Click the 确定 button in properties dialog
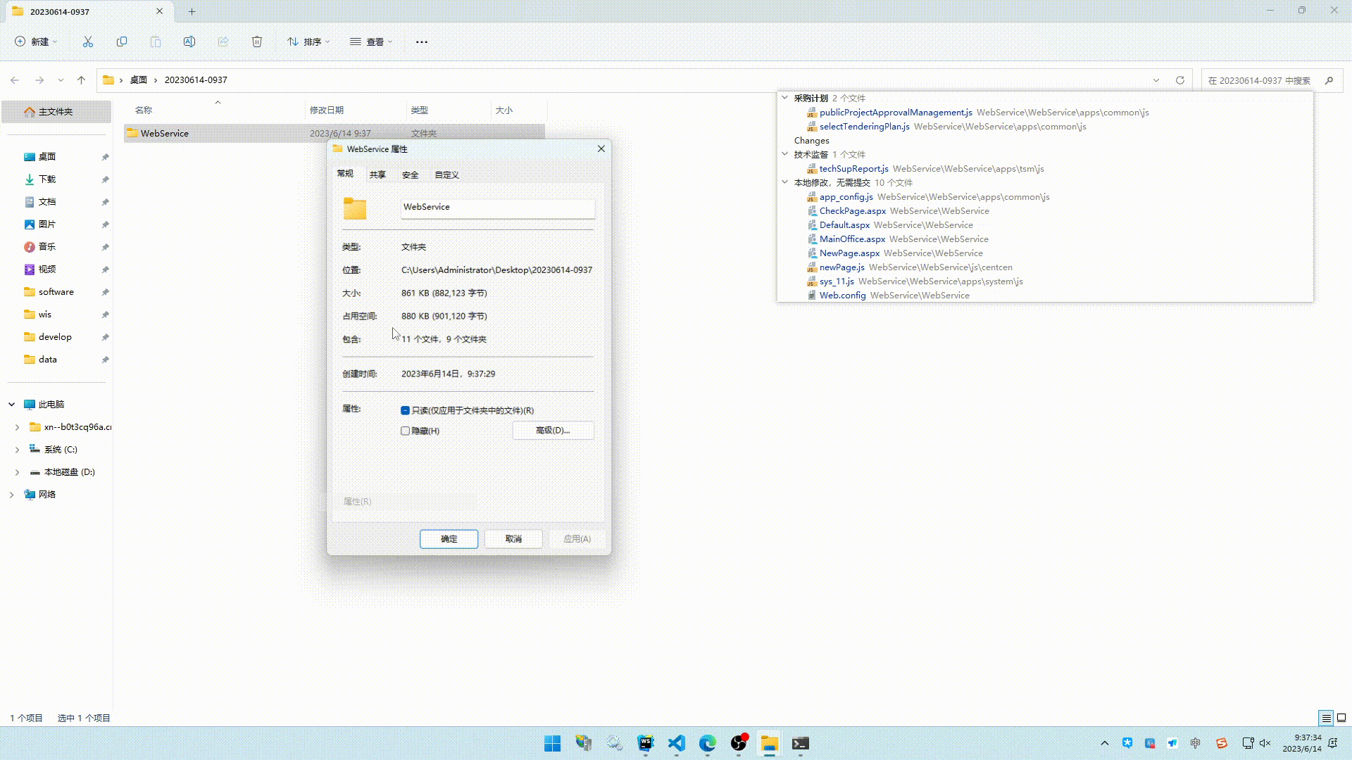 pyautogui.click(x=449, y=538)
